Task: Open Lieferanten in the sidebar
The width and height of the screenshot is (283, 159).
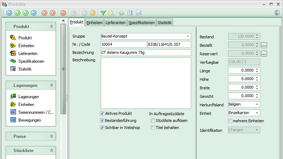Action: [28, 53]
